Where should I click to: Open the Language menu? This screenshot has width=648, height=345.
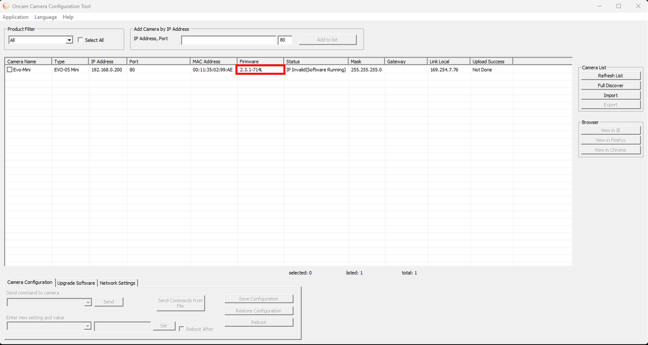pos(46,17)
